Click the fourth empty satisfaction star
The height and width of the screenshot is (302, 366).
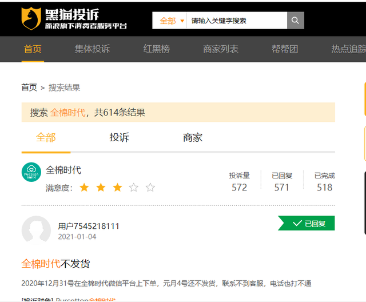134,188
